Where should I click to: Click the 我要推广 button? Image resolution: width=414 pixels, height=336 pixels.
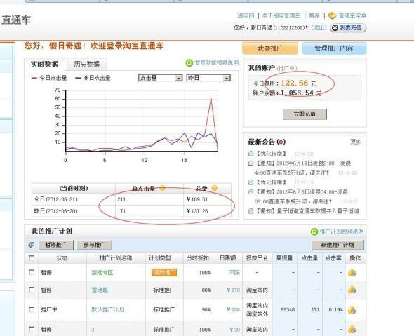click(270, 48)
